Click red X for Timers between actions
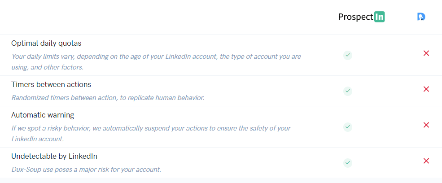Viewport: 442px width, 183px height. [426, 89]
